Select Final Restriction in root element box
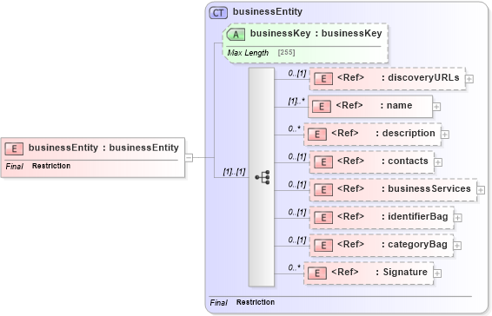 (x=38, y=166)
